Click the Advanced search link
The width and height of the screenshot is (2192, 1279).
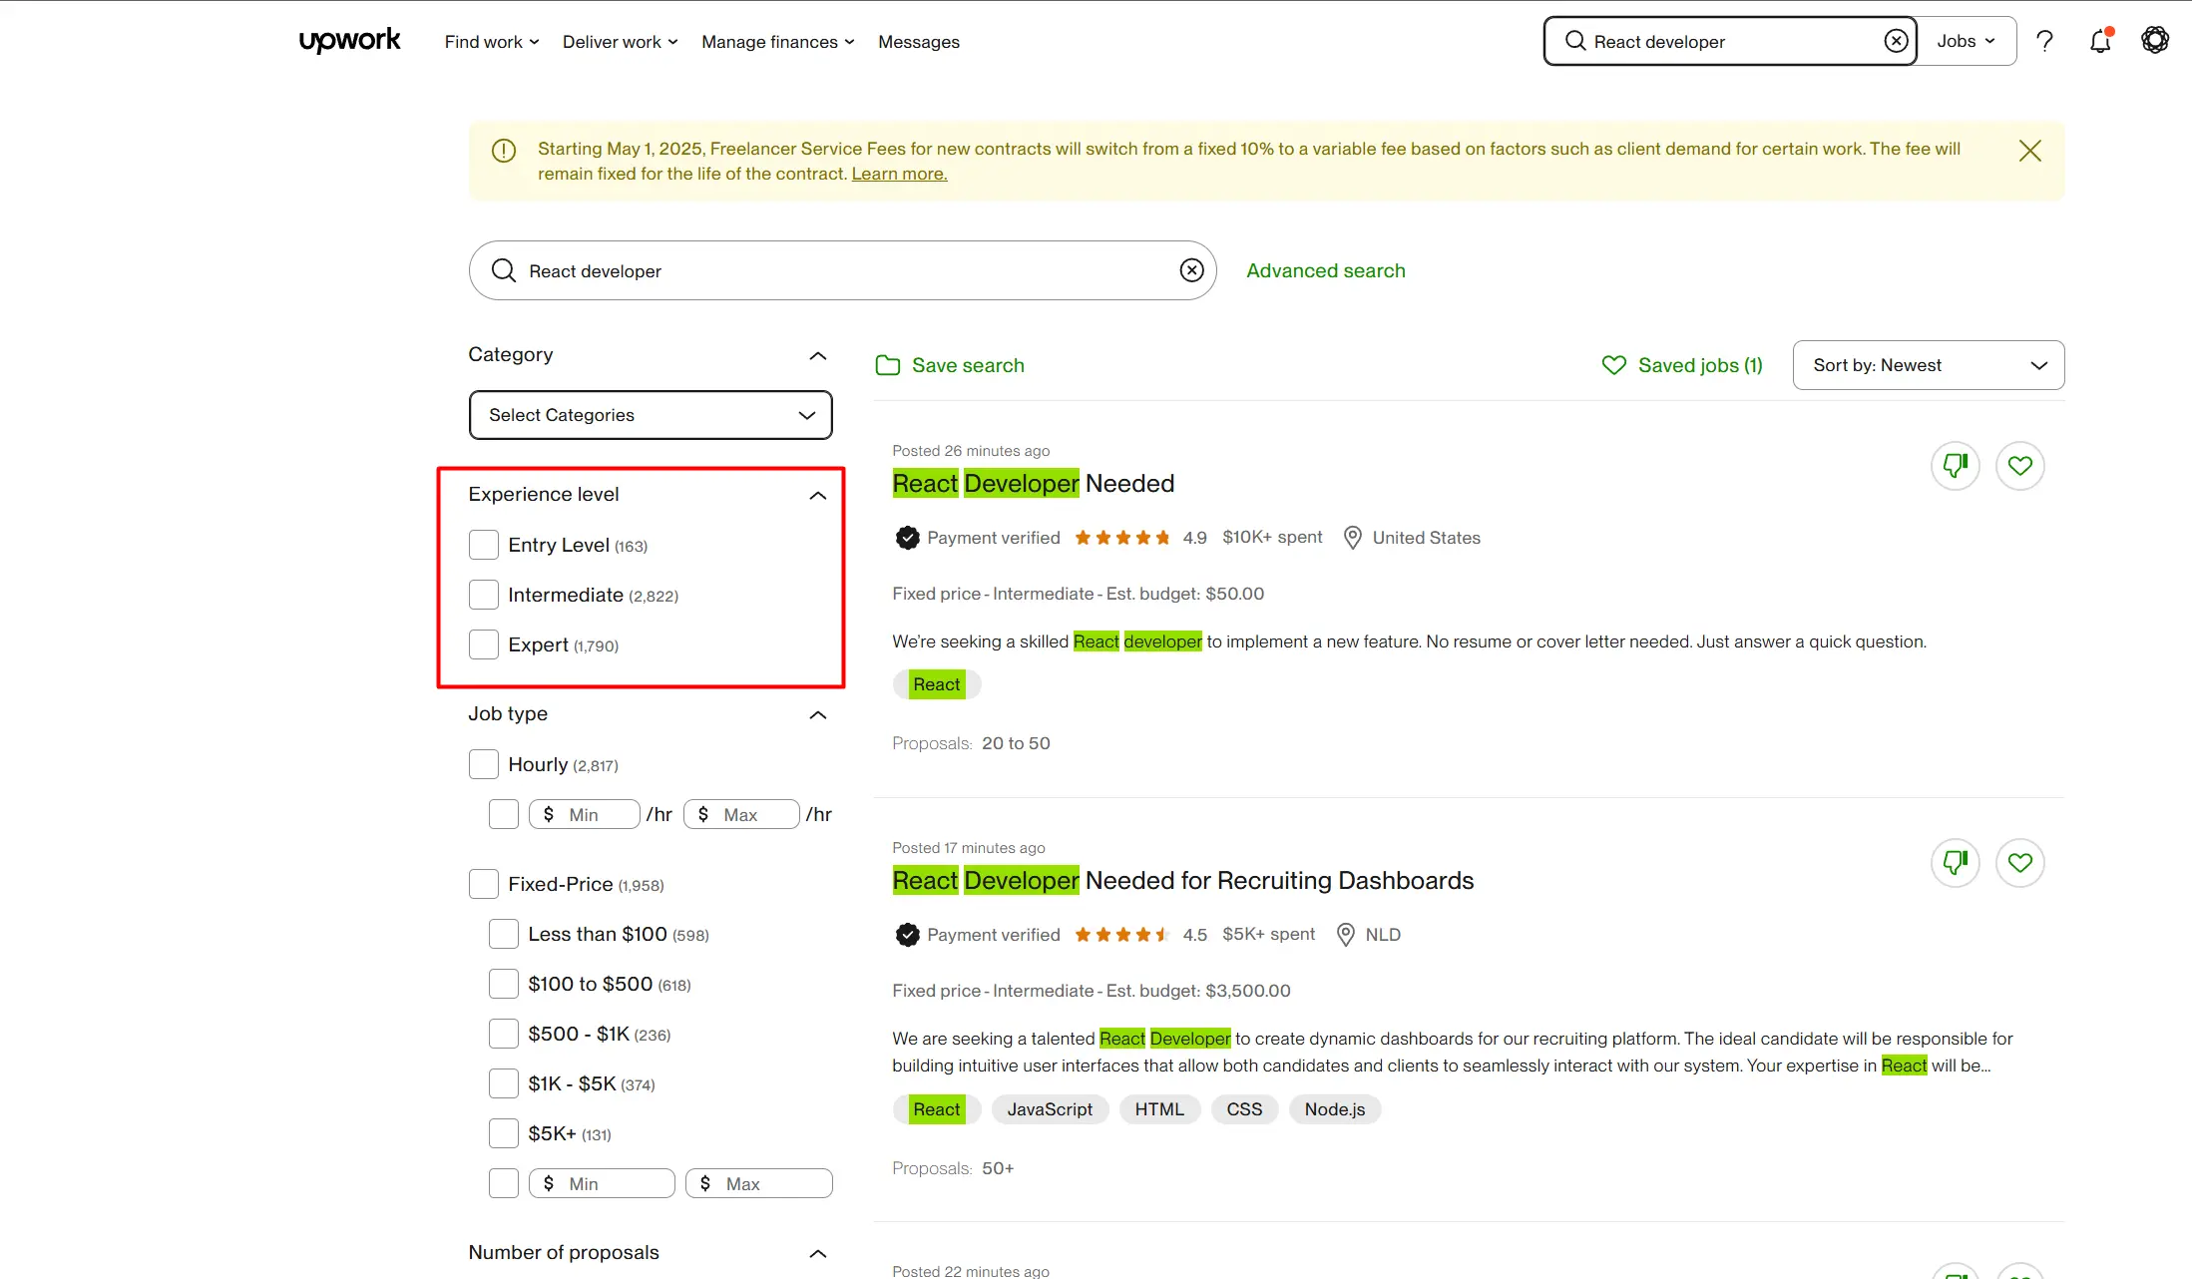pyautogui.click(x=1325, y=270)
